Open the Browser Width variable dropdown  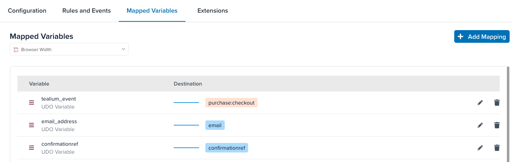point(69,50)
